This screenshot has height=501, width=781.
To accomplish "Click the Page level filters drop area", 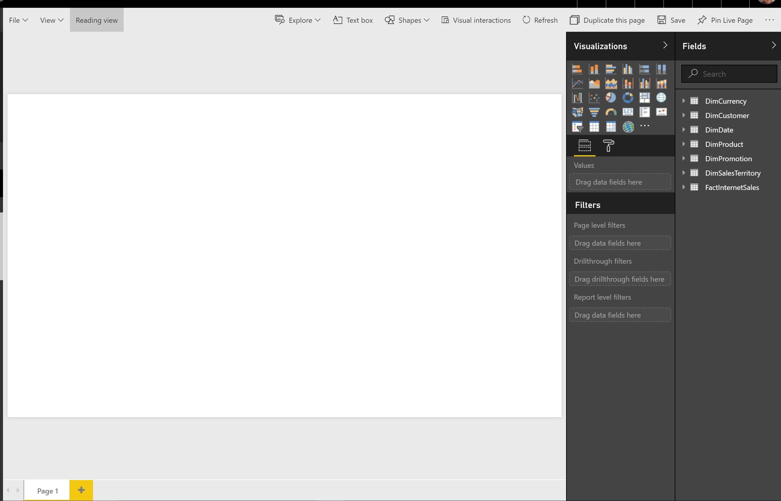I will pyautogui.click(x=620, y=243).
